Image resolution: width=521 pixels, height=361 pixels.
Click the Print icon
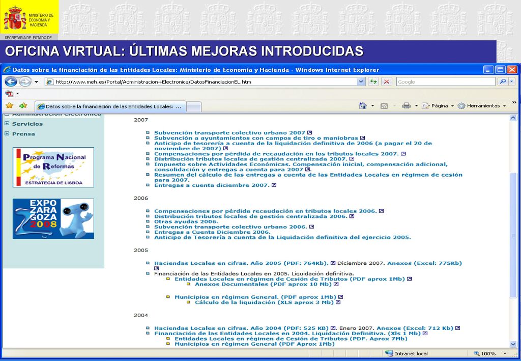(407, 106)
